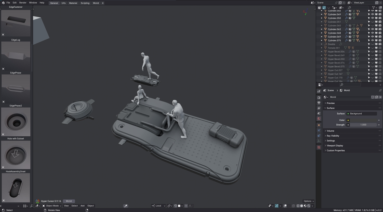This screenshot has width=383, height=212.
Task: Select the Tool properties tab icon
Action: pos(319,91)
